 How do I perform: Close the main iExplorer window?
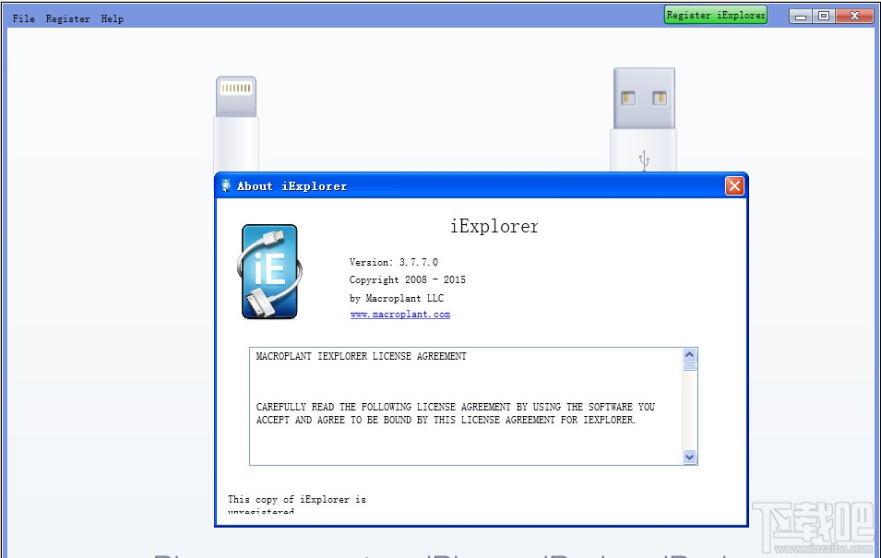point(854,16)
